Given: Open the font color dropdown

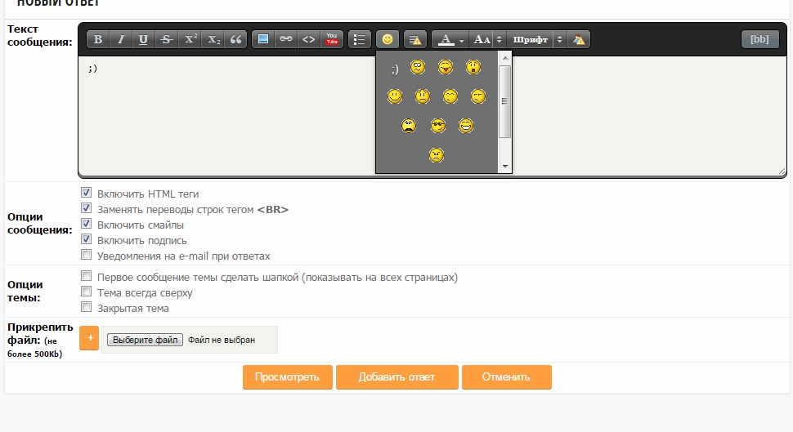Looking at the screenshot, I should coord(462,39).
